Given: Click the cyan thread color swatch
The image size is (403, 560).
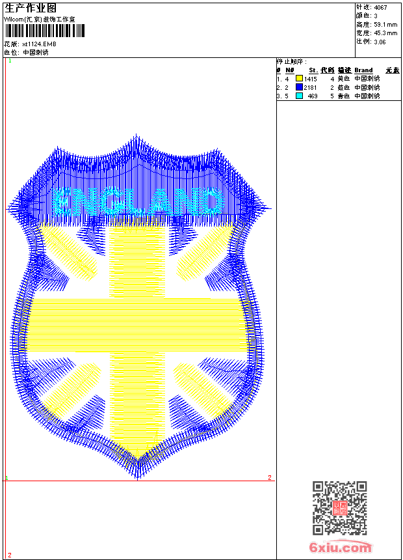Looking at the screenshot, I should pyautogui.click(x=299, y=96).
